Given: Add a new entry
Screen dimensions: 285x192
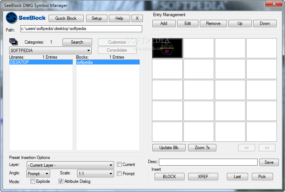Looking at the screenshot, I should coord(164,23).
